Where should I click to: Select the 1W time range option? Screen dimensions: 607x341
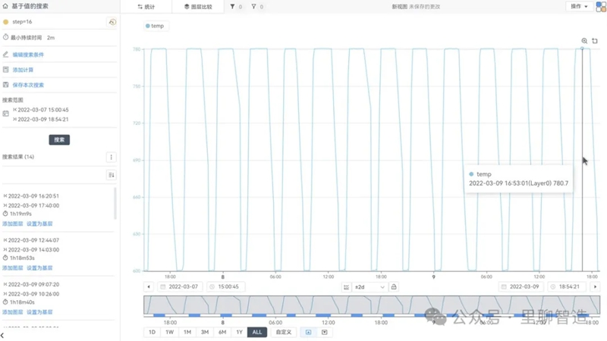pyautogui.click(x=169, y=332)
